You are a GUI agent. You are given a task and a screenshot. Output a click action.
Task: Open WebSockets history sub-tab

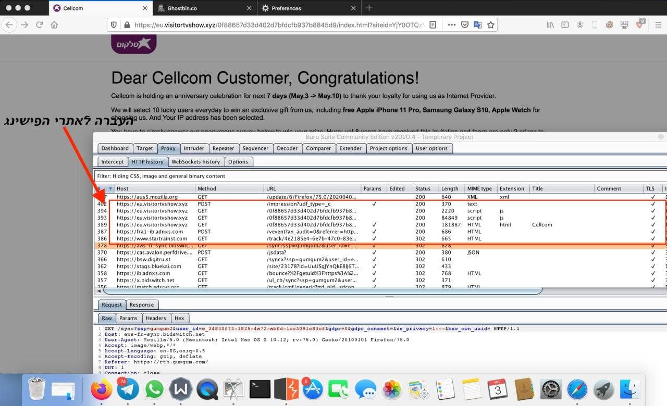pyautogui.click(x=196, y=162)
